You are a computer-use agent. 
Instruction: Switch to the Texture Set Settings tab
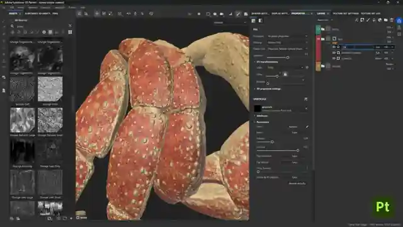click(346, 13)
